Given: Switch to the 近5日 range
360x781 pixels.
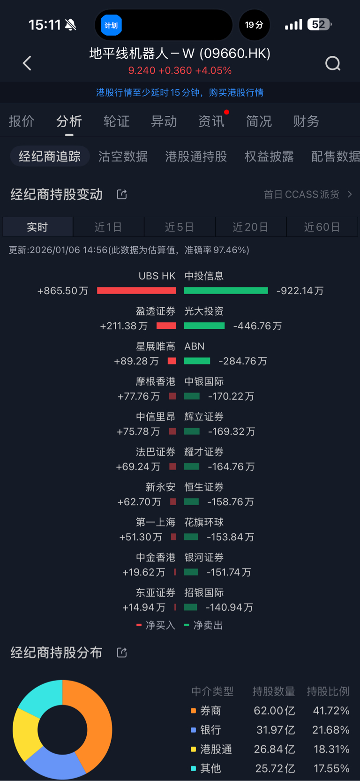Looking at the screenshot, I should [180, 227].
